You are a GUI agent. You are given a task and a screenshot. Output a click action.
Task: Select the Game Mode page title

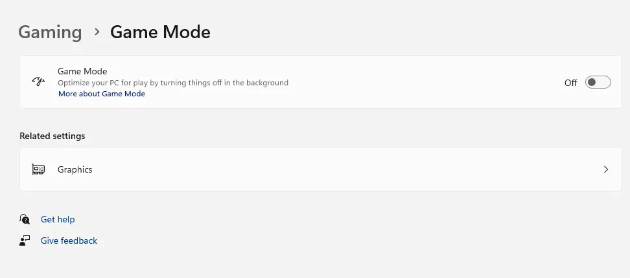click(x=160, y=32)
